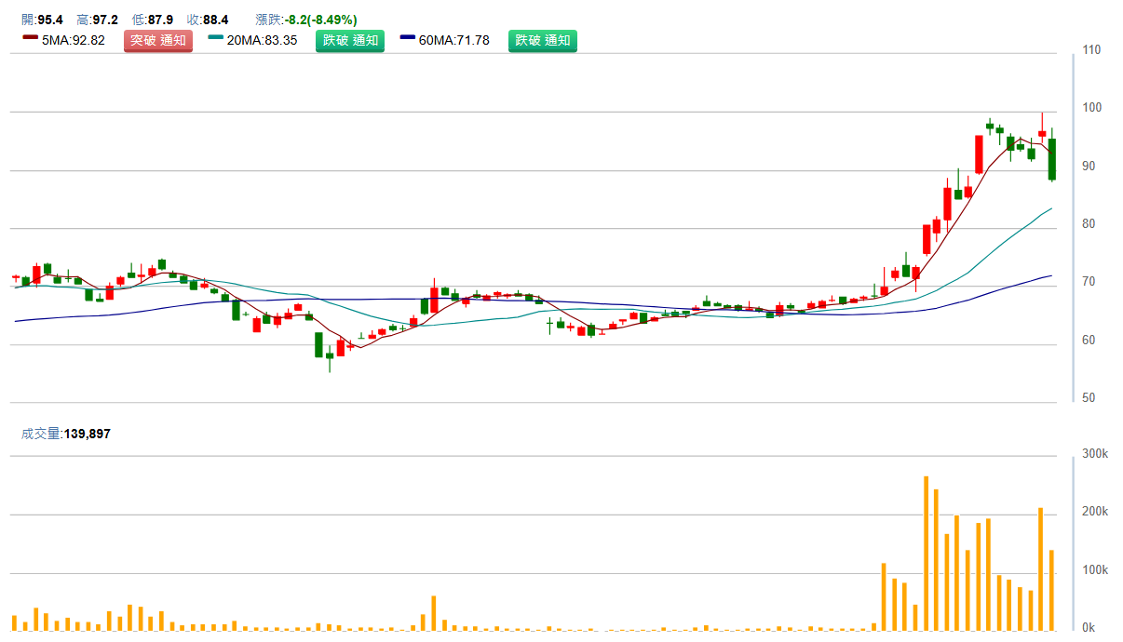Click the 突破 通知 button for 5MA

158,41
